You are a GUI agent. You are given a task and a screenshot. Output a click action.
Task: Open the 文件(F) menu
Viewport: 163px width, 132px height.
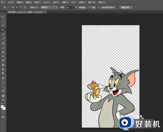click(x=11, y=2)
